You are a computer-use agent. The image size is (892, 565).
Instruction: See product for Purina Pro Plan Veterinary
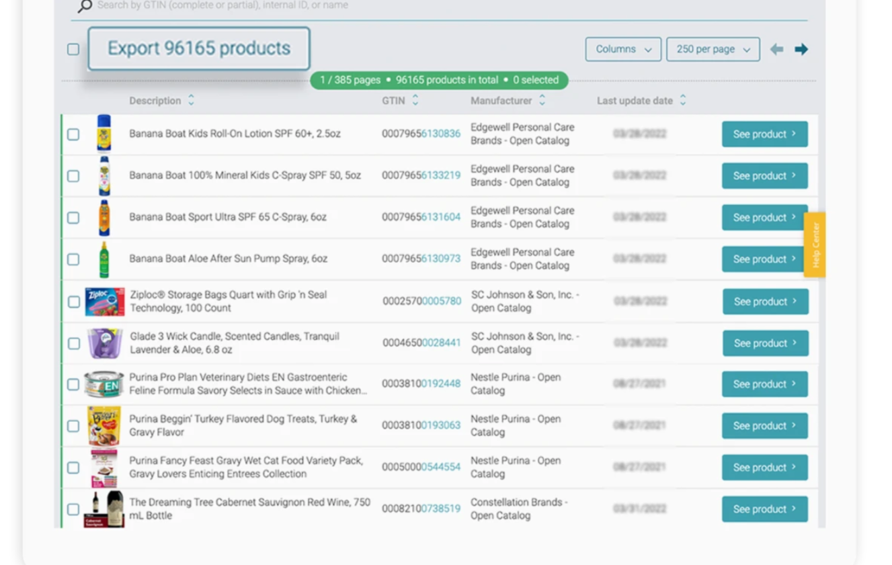(765, 384)
